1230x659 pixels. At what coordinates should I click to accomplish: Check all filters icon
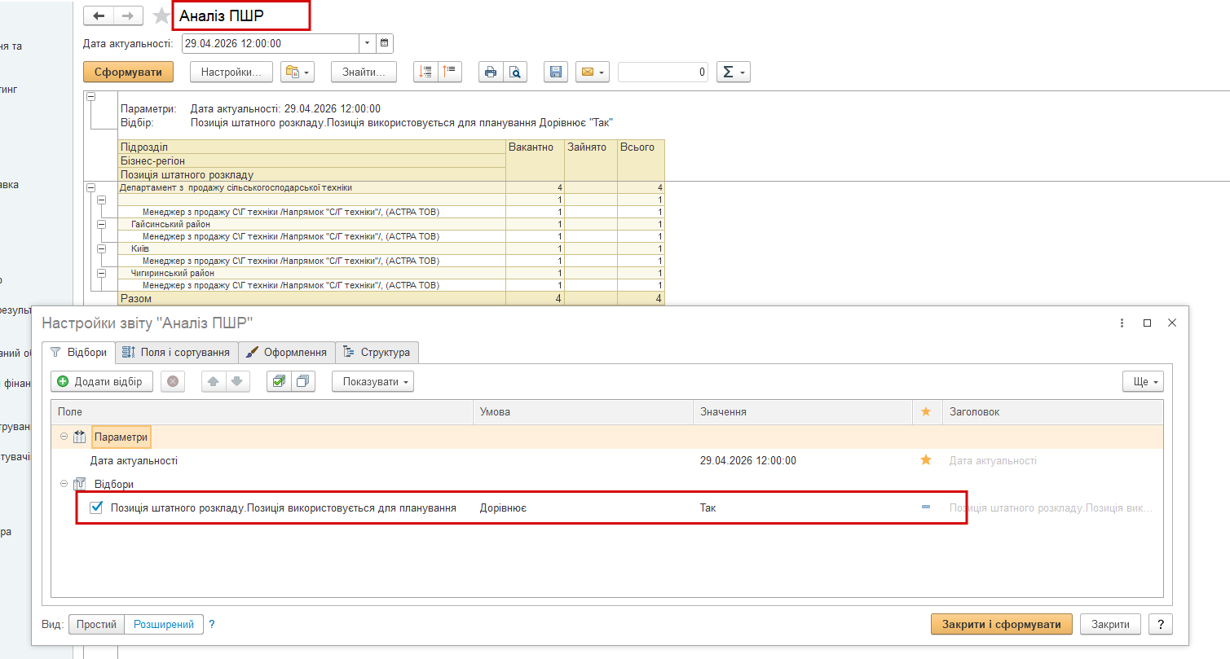tap(279, 381)
